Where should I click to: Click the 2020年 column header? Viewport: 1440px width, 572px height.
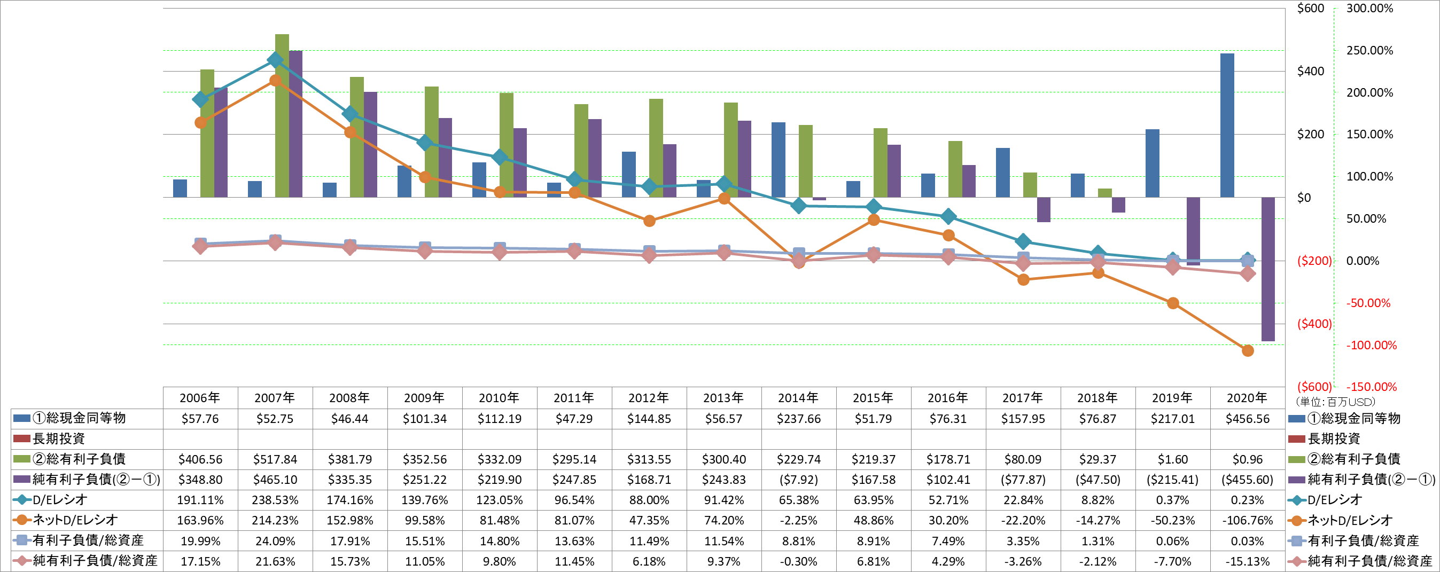coord(1247,398)
